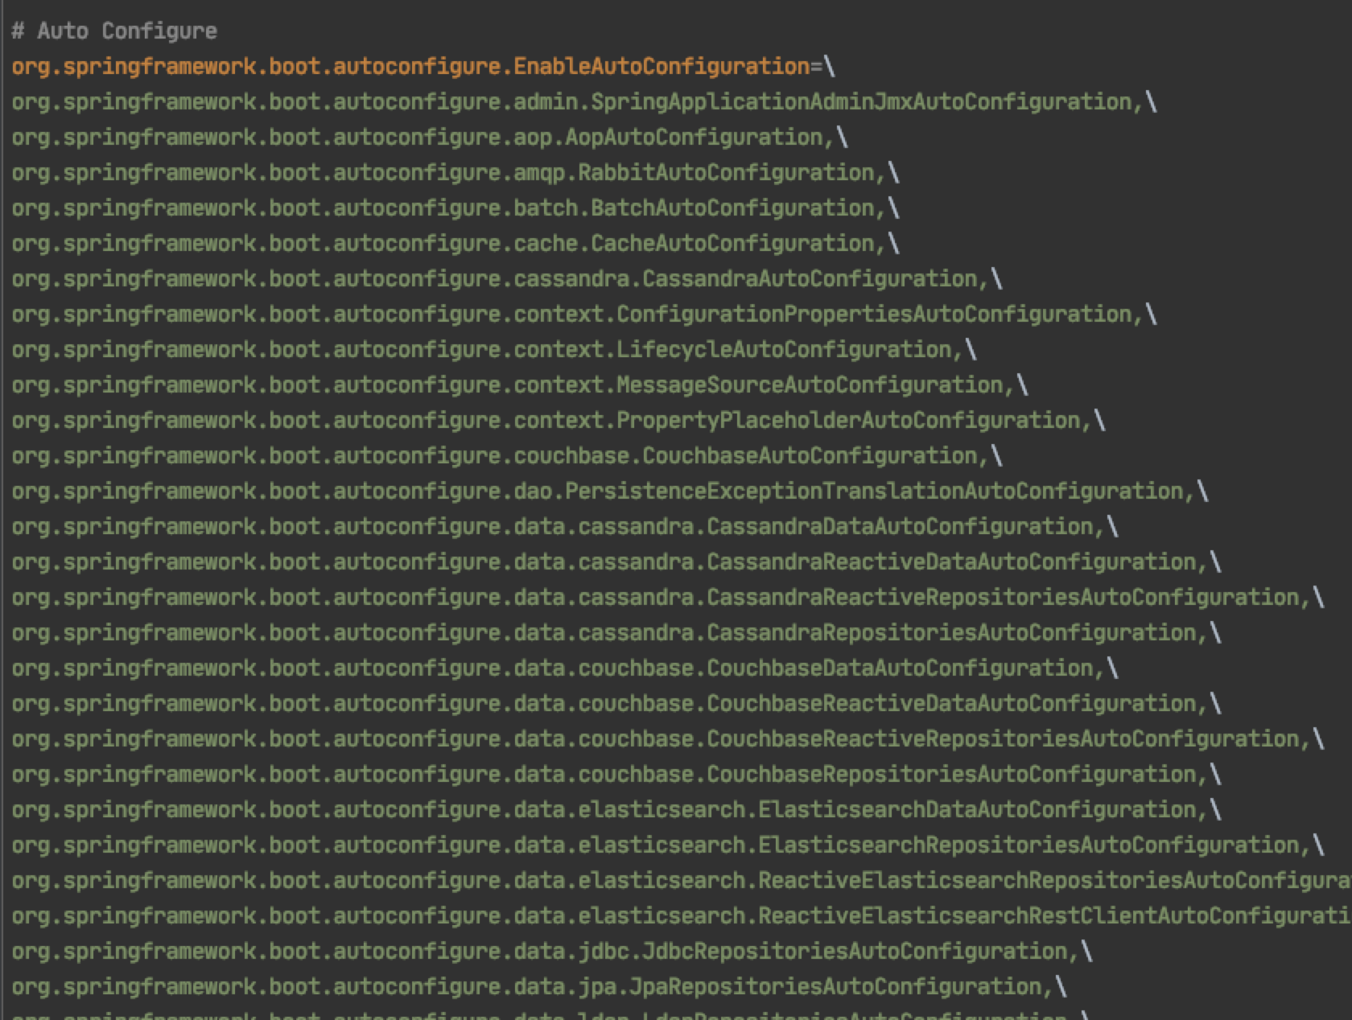Click the SpringApplicationAdminJmxAutoConfiguration line

(x=584, y=102)
